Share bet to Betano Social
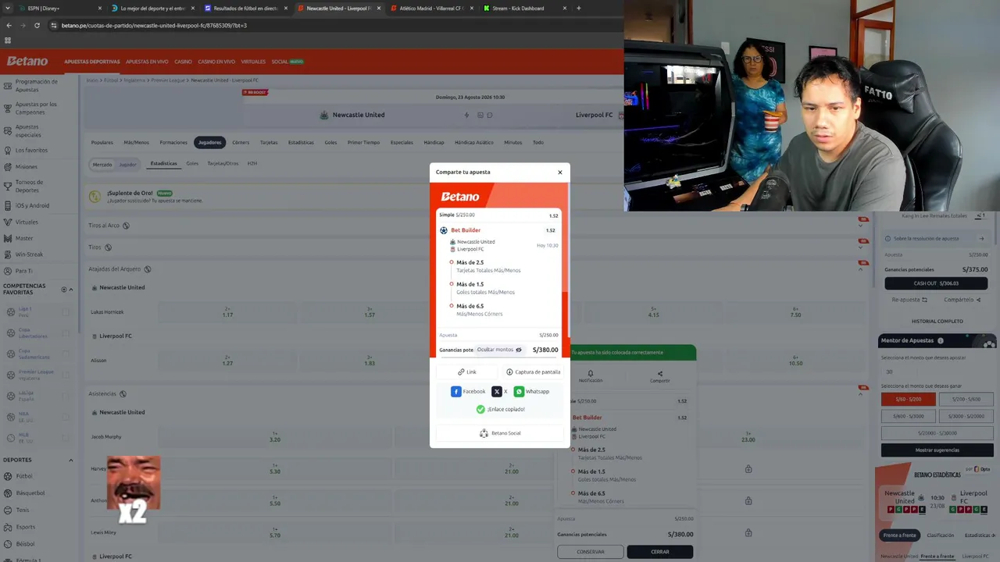 pyautogui.click(x=500, y=433)
